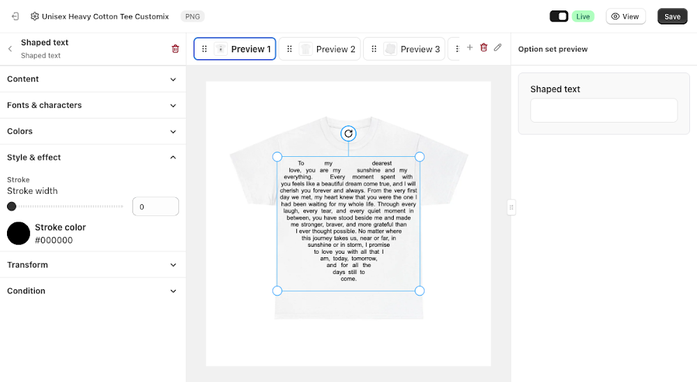Expand the Content section
697x382 pixels.
(93, 79)
